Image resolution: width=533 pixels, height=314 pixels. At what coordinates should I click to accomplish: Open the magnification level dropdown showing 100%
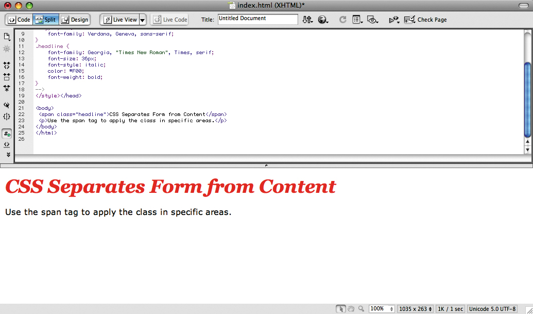(x=382, y=308)
